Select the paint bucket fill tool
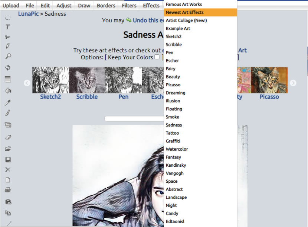308x227 pixels. (x=8, y=91)
